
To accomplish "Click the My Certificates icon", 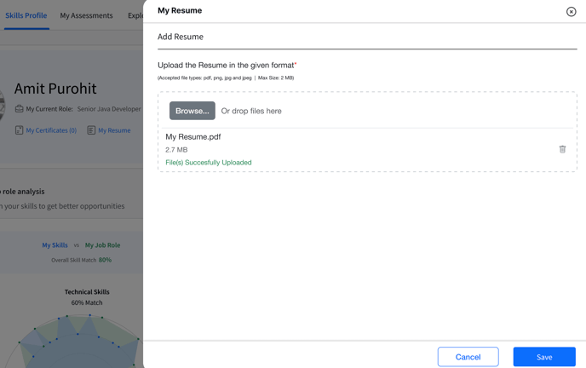I will pyautogui.click(x=19, y=130).
